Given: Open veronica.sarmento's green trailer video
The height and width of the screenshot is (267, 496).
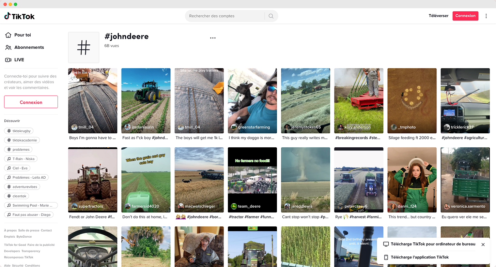Looking at the screenshot, I should tap(465, 180).
